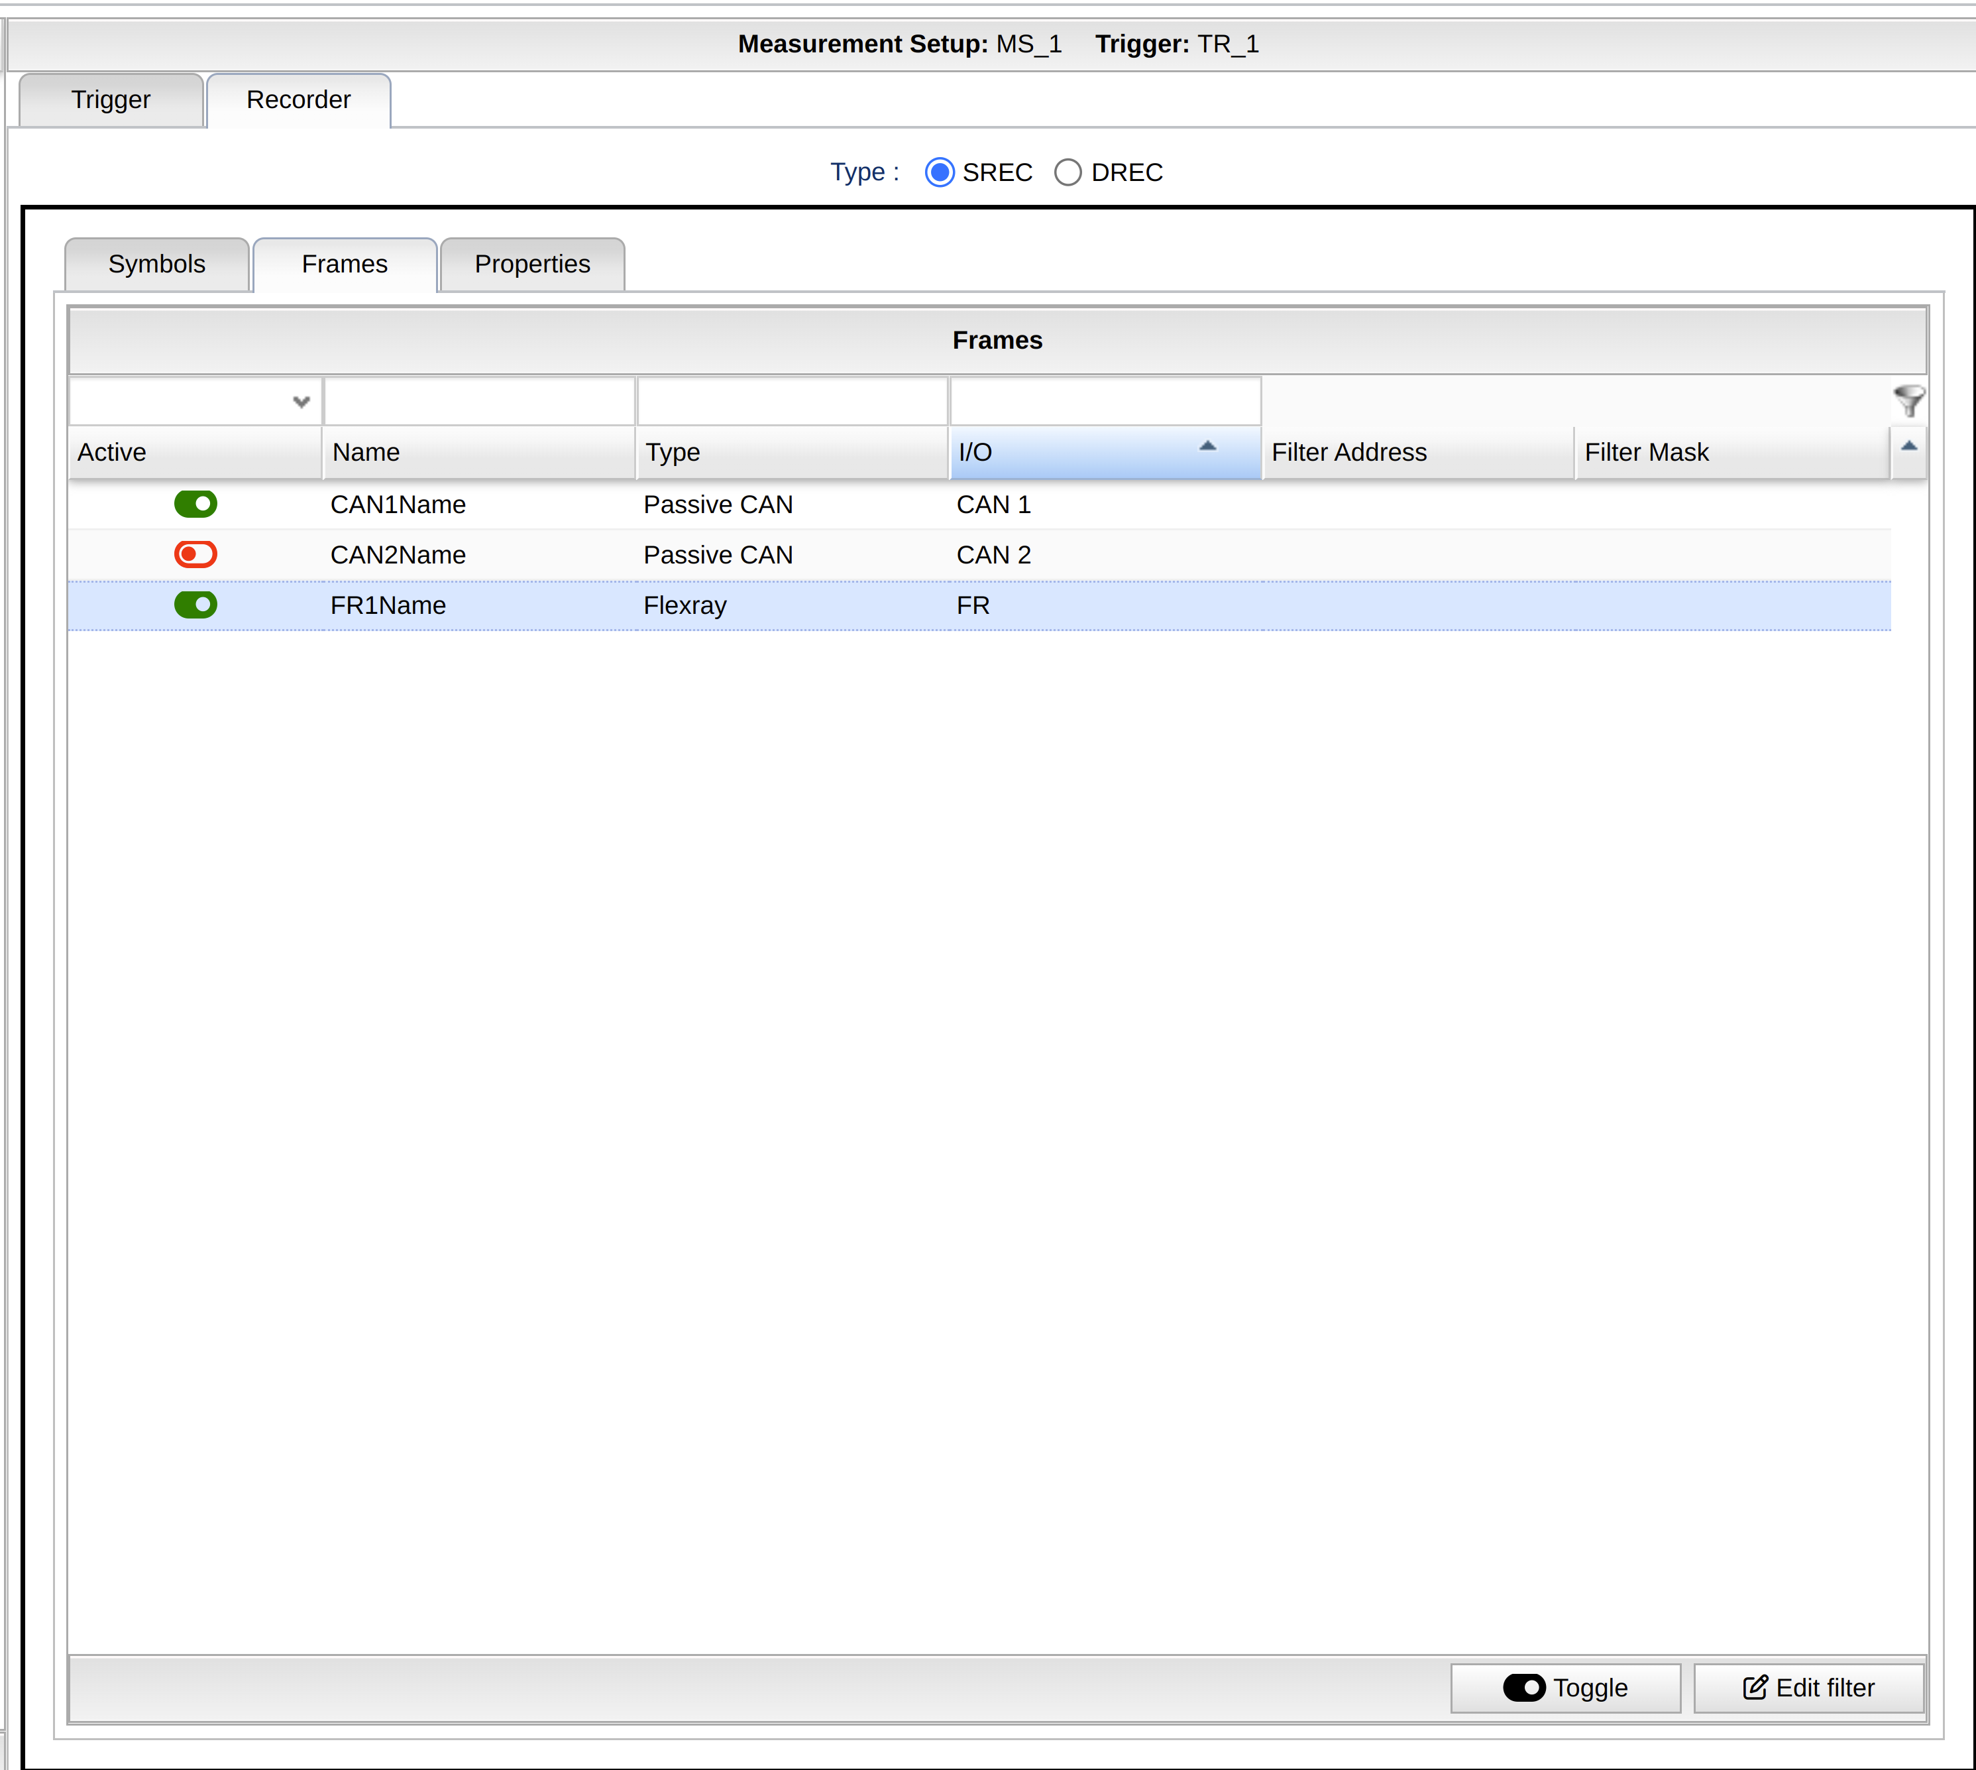Click the funnel filter icon
This screenshot has height=1770, width=1976.
(x=1909, y=400)
